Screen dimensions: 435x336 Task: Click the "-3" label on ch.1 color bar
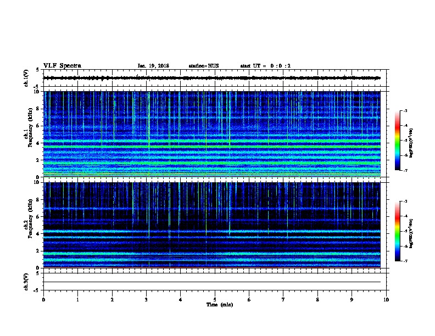tap(405, 110)
